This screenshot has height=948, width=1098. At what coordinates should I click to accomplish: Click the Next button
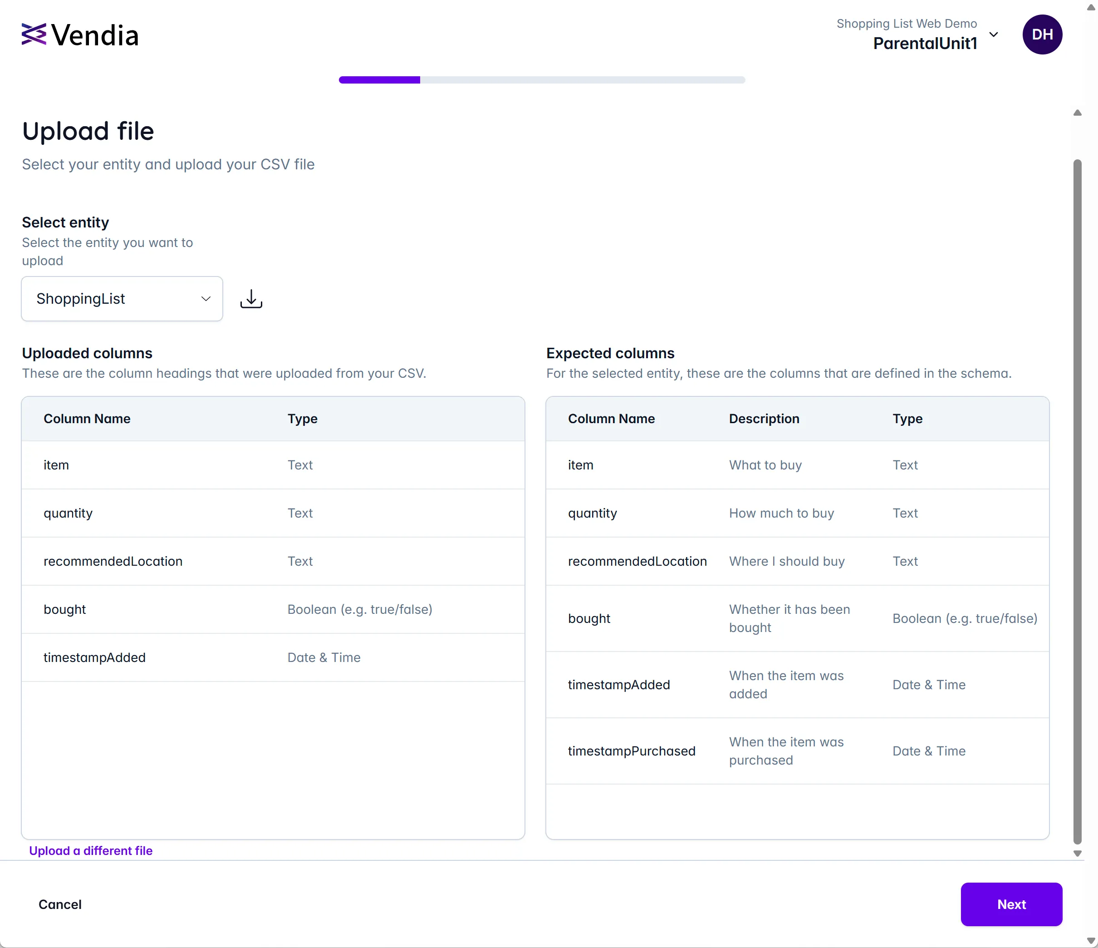pos(1011,904)
